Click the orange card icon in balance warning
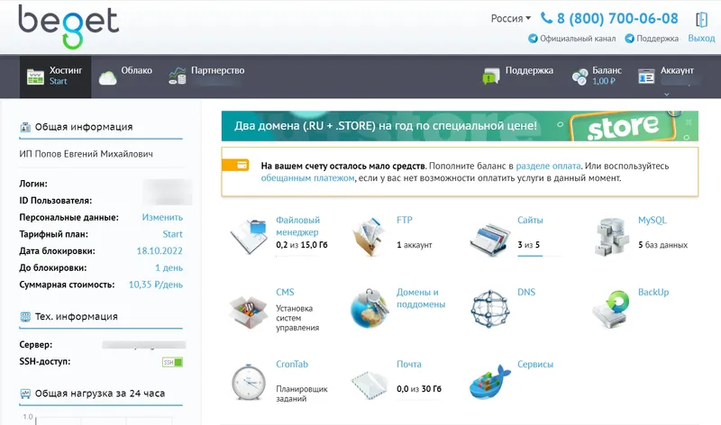 [235, 165]
